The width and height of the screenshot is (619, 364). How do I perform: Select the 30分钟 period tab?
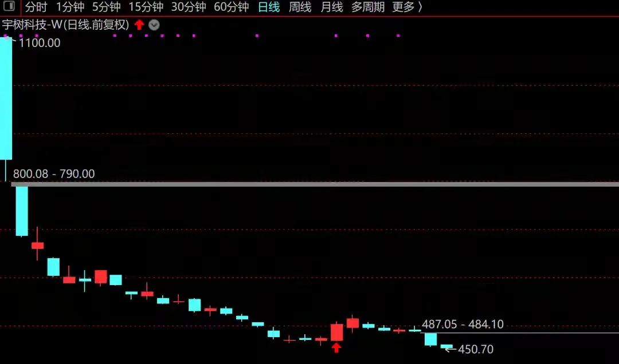point(189,7)
